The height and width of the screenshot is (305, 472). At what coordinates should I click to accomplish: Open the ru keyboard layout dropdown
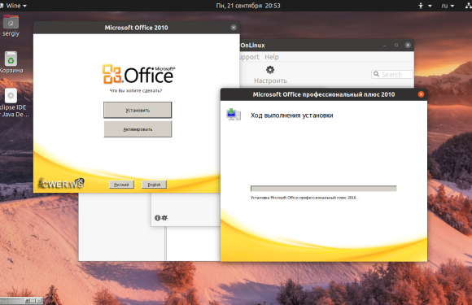click(x=448, y=6)
